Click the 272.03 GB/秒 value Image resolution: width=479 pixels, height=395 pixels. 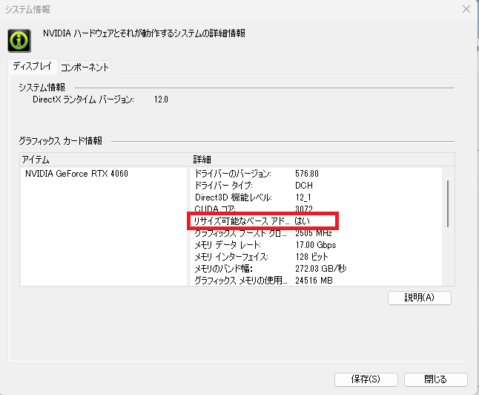[321, 269]
